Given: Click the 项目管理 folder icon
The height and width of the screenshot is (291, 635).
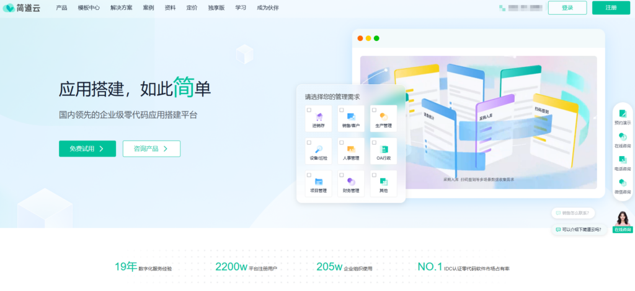Looking at the screenshot, I should 319,181.
